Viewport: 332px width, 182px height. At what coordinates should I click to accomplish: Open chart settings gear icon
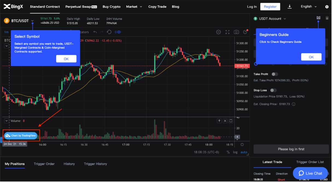pyautogui.click(x=218, y=32)
